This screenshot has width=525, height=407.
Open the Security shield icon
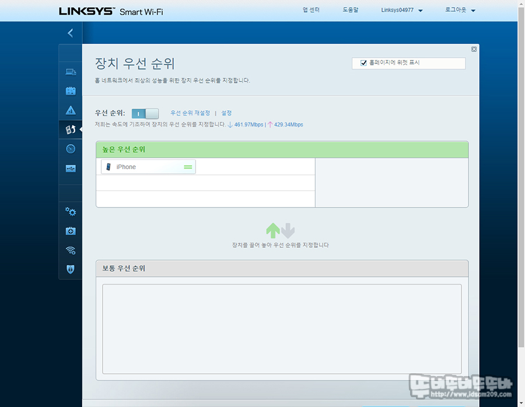71,269
